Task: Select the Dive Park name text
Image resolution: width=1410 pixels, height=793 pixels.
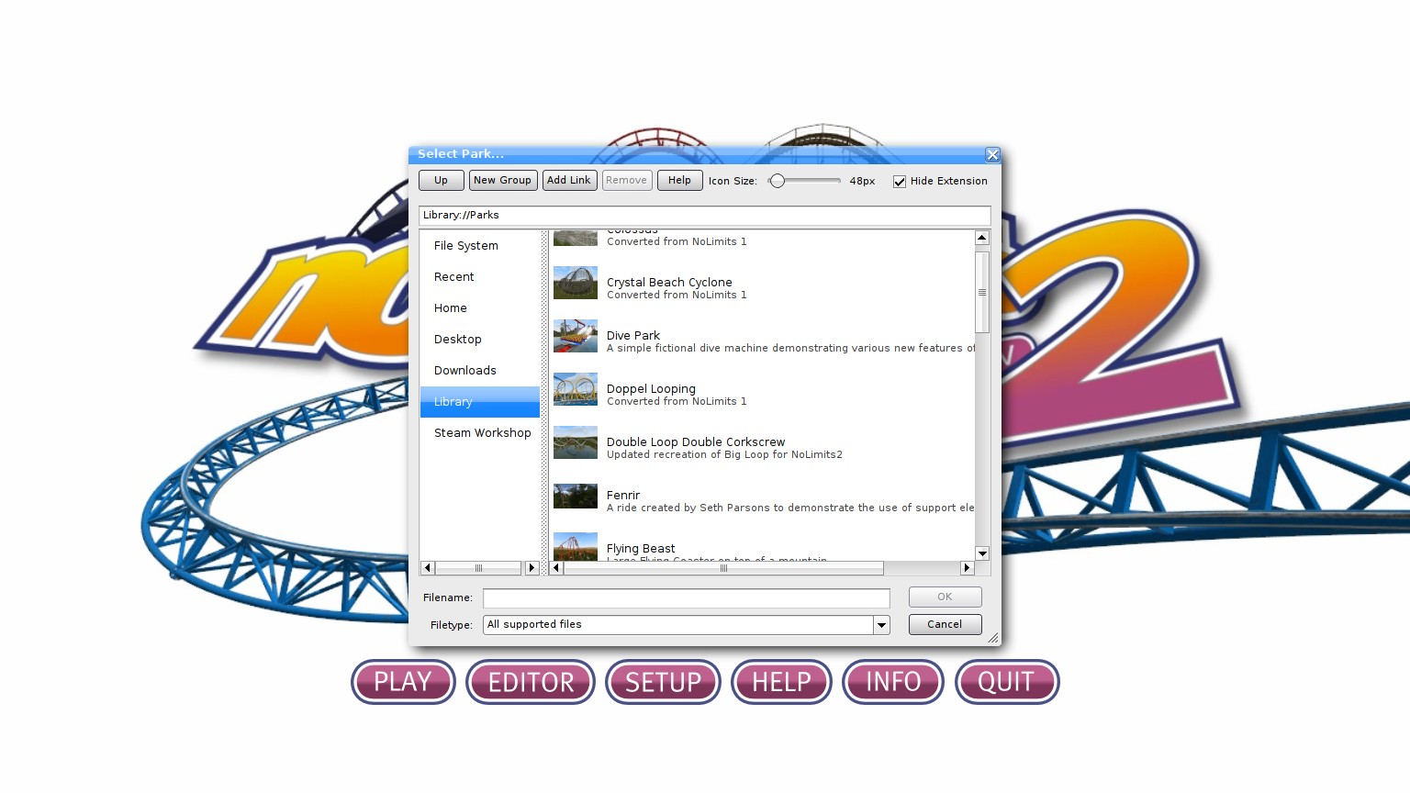Action: click(633, 336)
